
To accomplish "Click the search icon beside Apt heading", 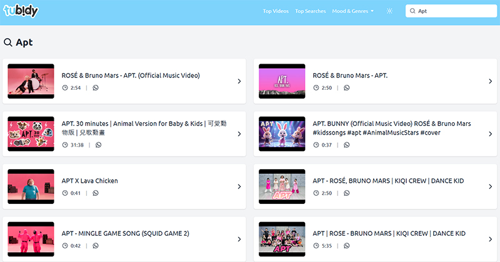I will (x=8, y=42).
